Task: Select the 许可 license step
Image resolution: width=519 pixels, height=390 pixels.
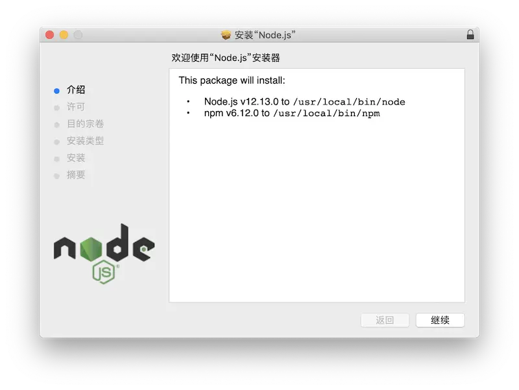Action: (x=76, y=106)
